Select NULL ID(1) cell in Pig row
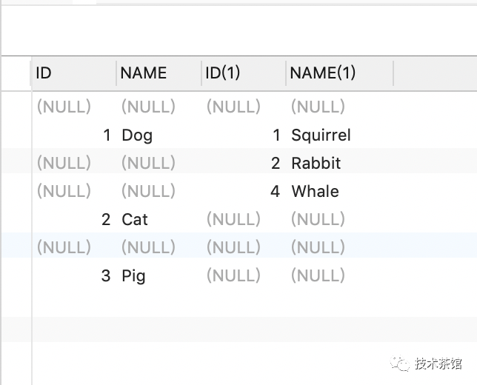This screenshot has width=477, height=385. pyautogui.click(x=233, y=275)
